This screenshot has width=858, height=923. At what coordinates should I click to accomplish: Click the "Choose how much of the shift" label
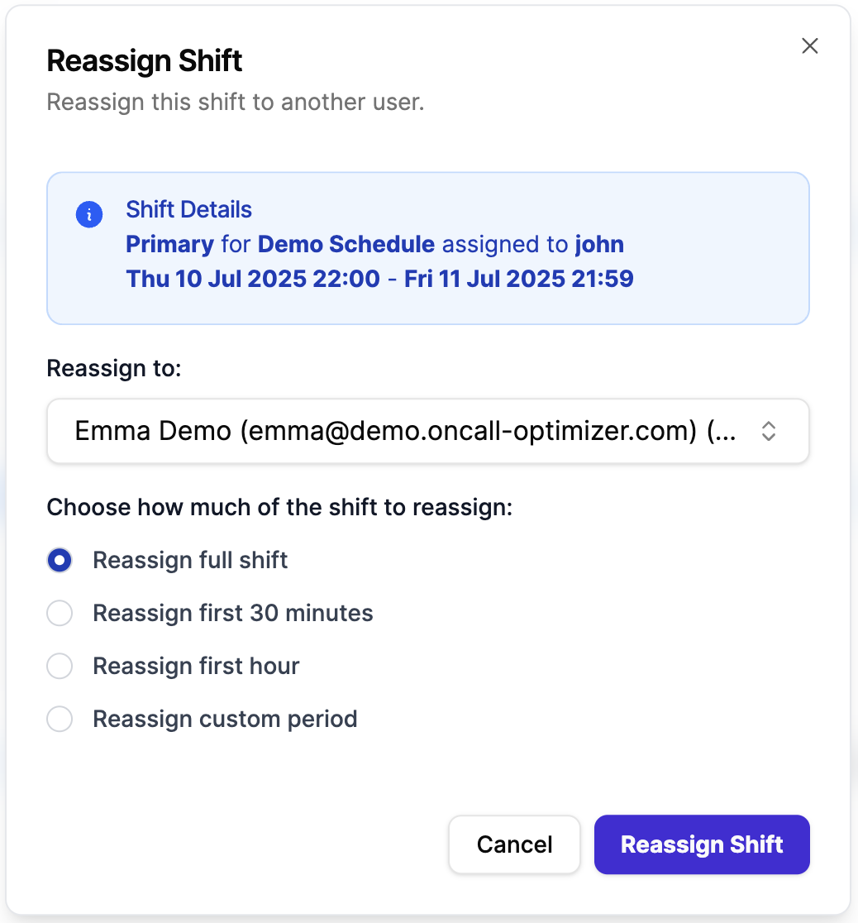tap(279, 507)
